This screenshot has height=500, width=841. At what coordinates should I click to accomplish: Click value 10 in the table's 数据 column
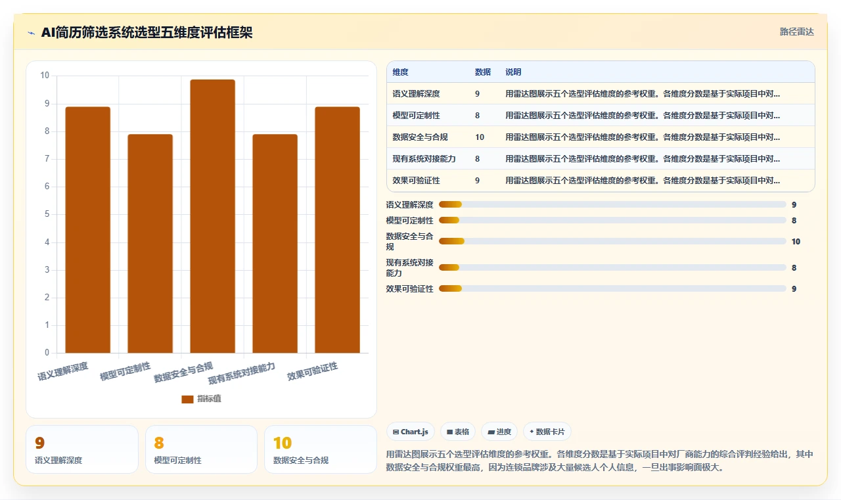[x=480, y=137]
